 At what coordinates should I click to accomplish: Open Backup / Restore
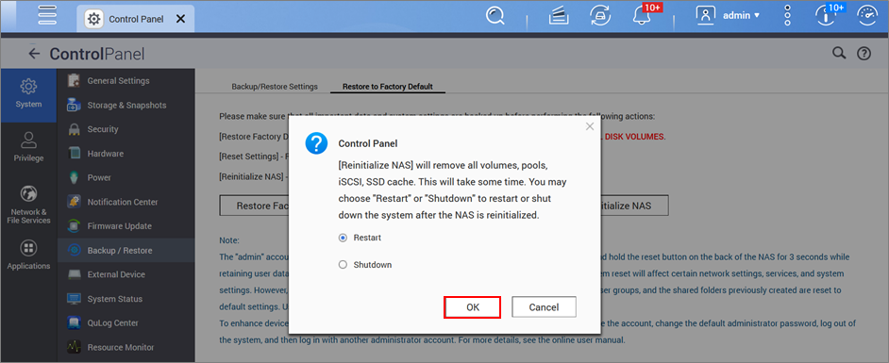tap(126, 250)
